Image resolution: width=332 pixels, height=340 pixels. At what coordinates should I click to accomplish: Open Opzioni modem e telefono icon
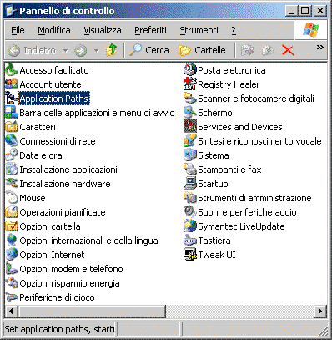click(12, 269)
